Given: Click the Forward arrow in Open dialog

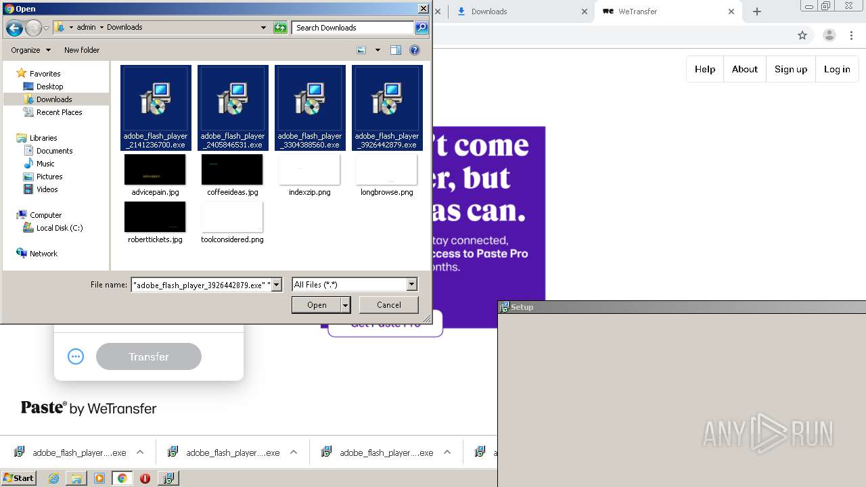Looking at the screenshot, I should [x=33, y=28].
